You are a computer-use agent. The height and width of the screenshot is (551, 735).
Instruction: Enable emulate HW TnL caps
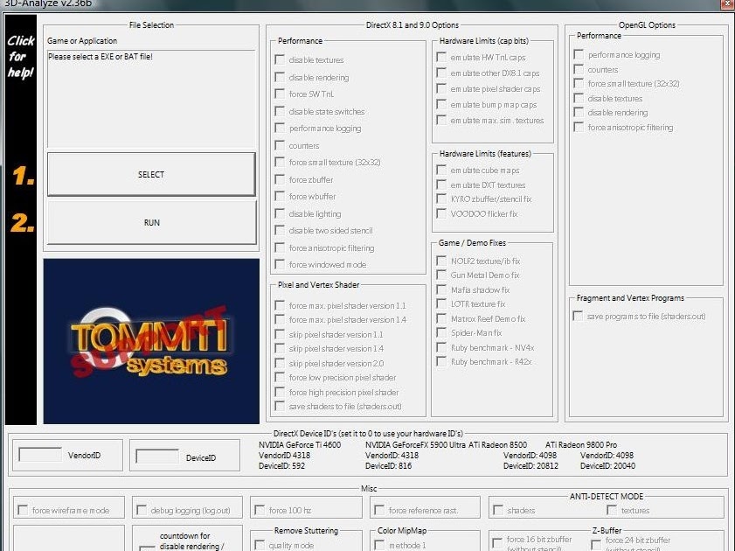click(x=441, y=57)
